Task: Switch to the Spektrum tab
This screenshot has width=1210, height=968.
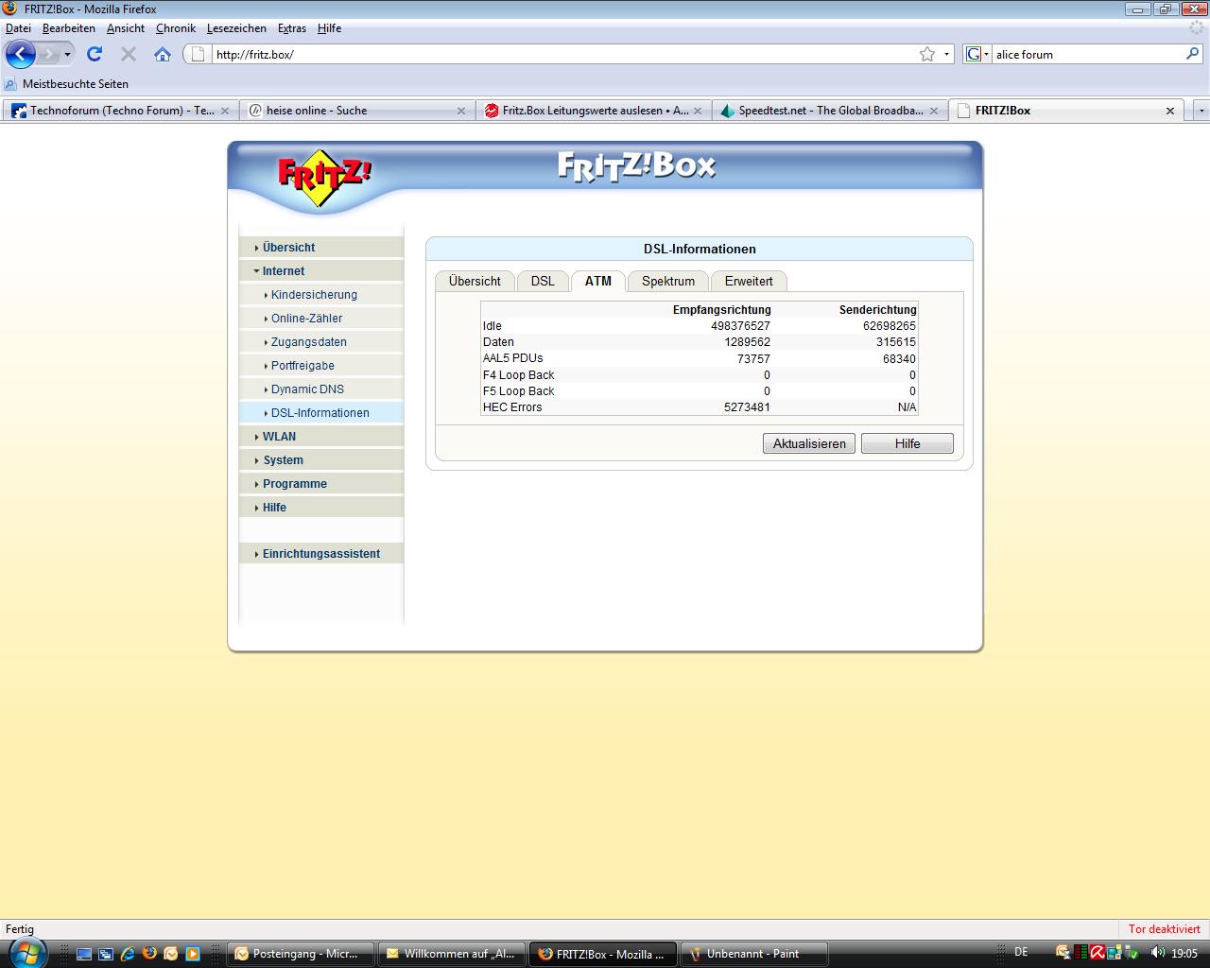Action: pyautogui.click(x=667, y=281)
